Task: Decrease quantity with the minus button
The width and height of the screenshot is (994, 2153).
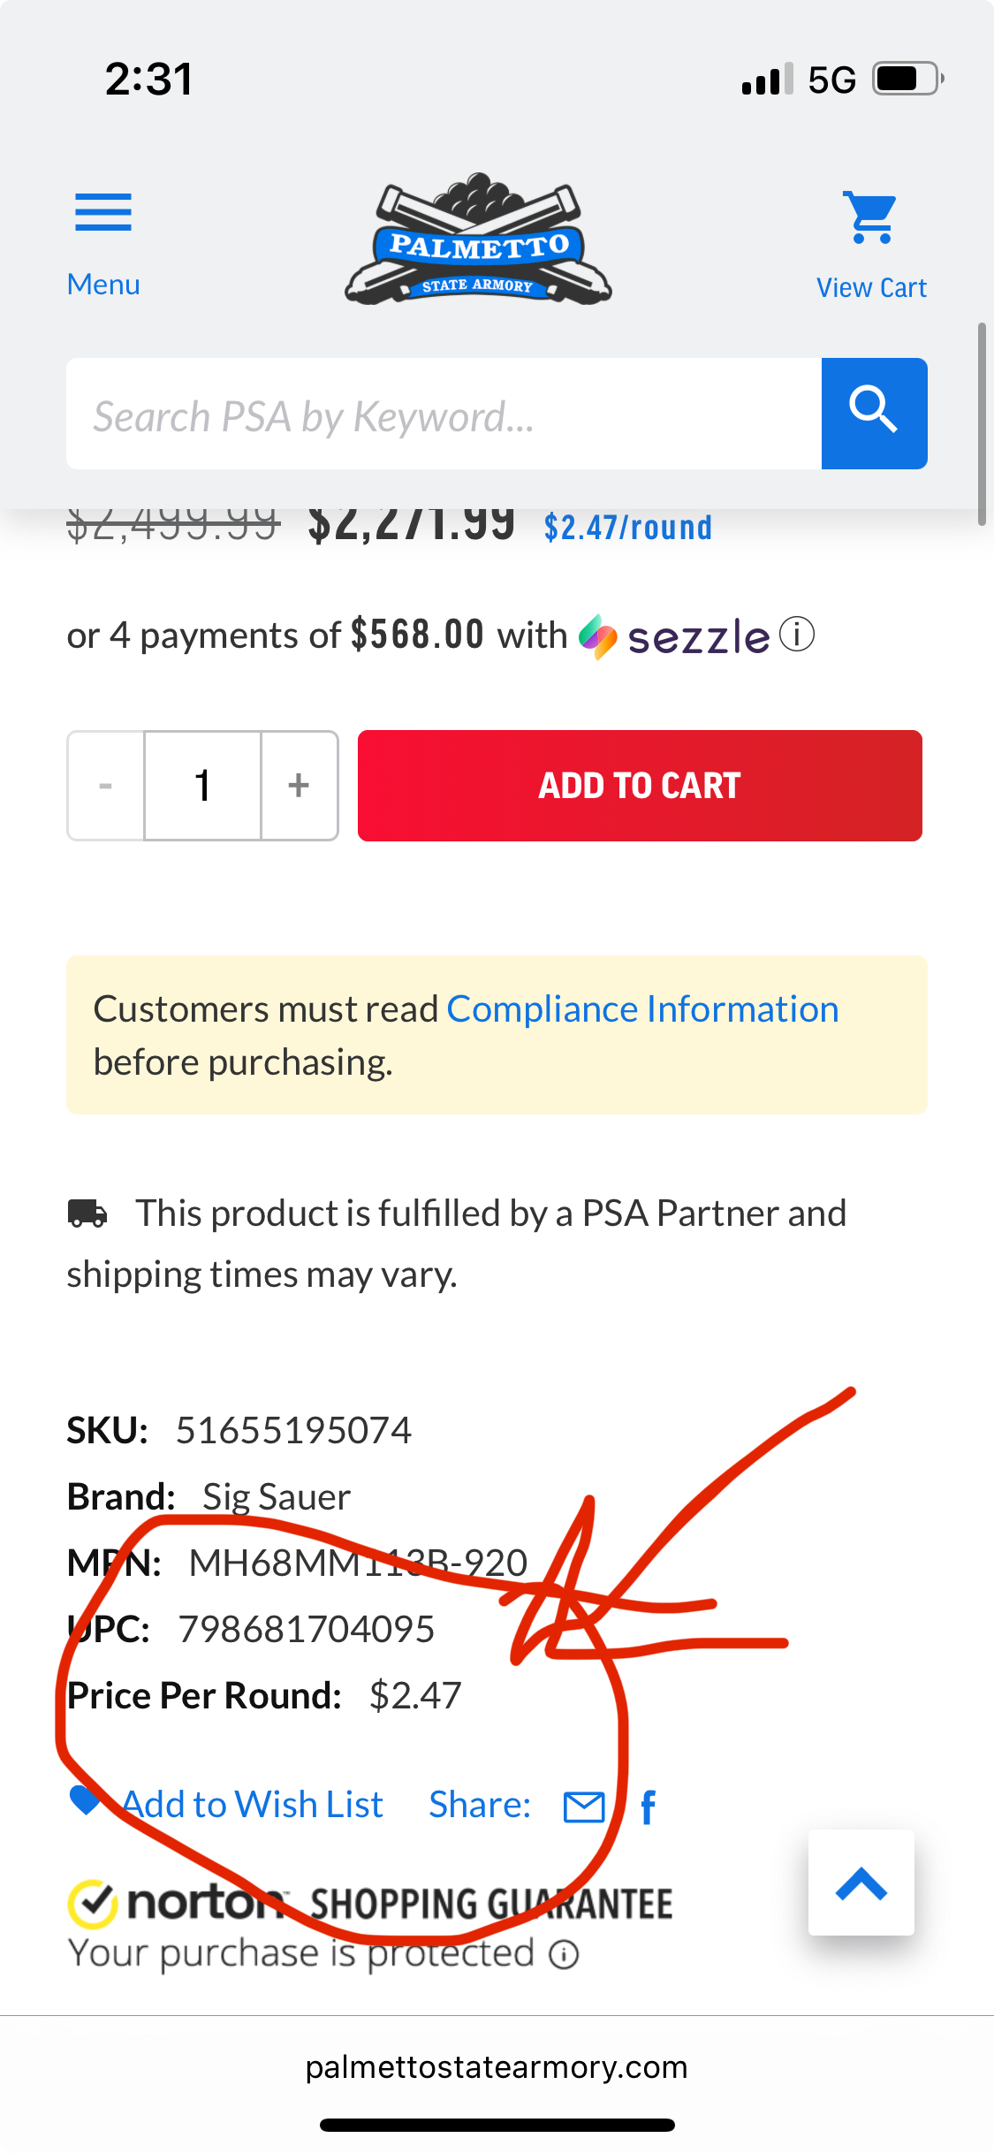Action: [x=106, y=785]
